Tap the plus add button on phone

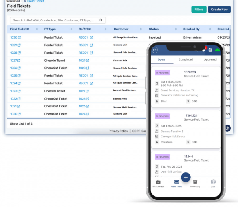(186, 177)
